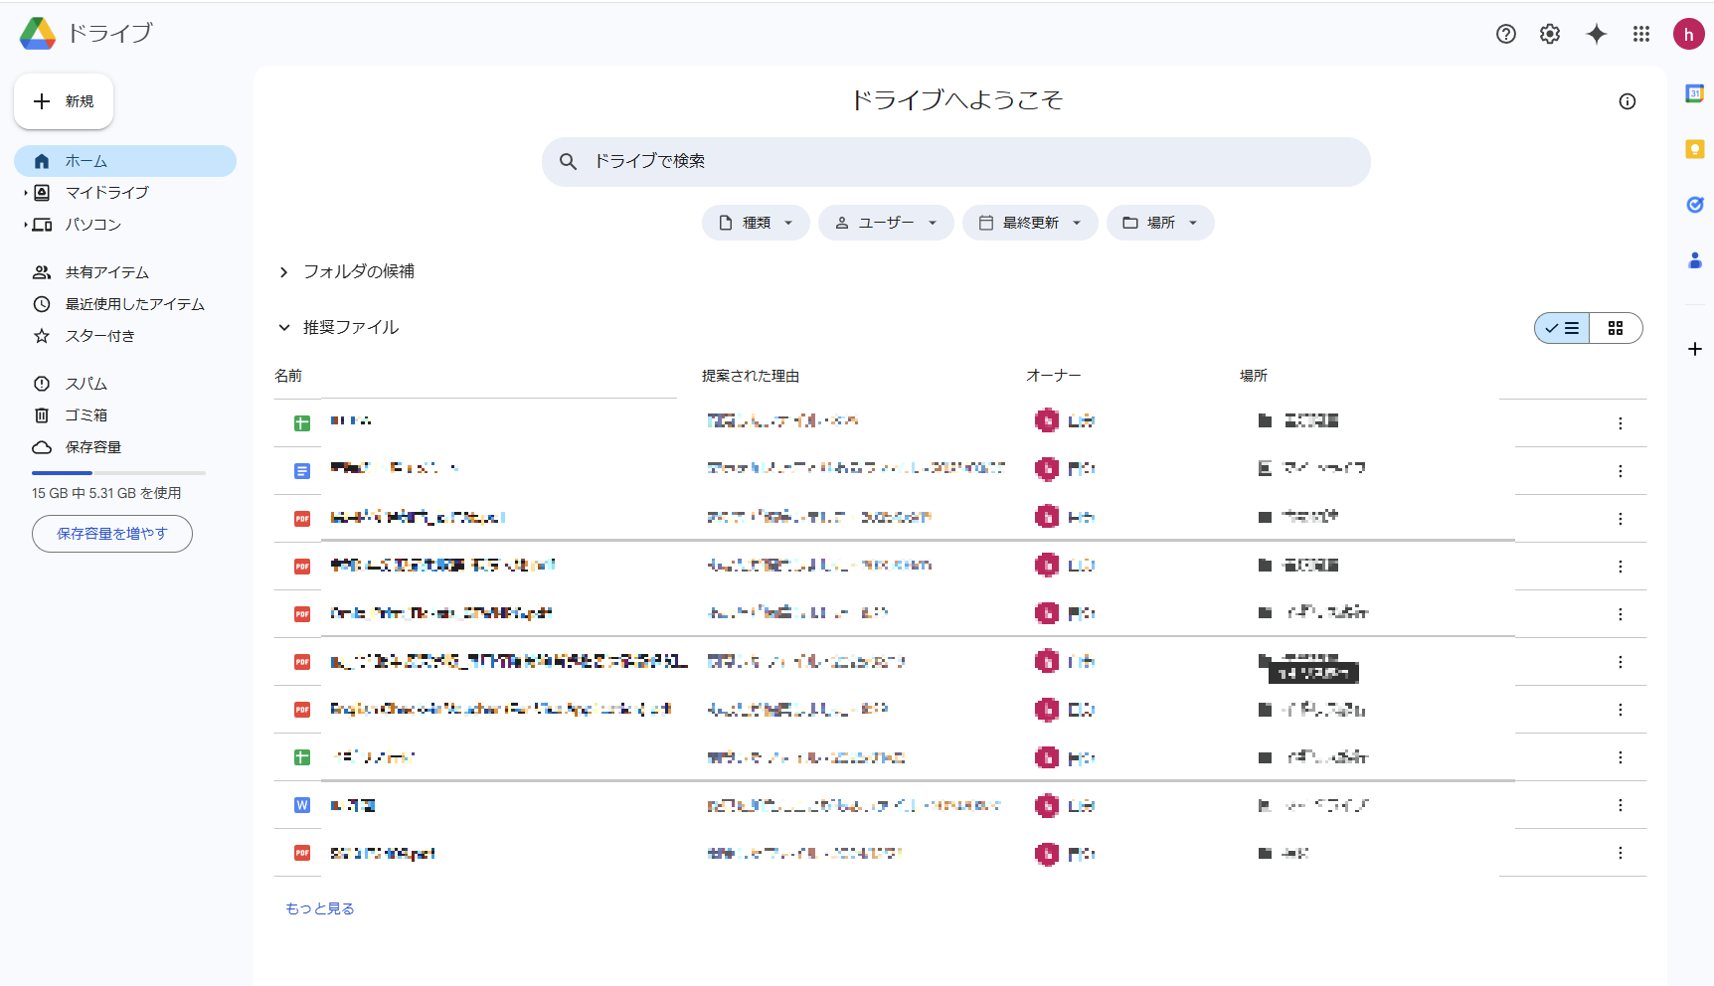The height and width of the screenshot is (986, 1714).
Task: Click the 場所 column header in the file list
Action: pos(1254,376)
